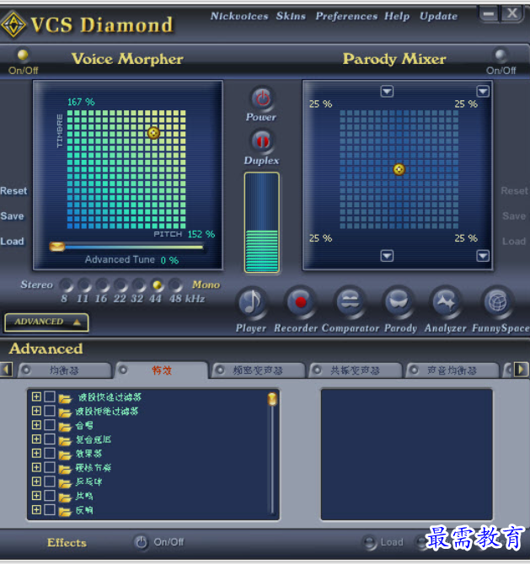Select the 44 kHz sample rate
This screenshot has width=530, height=564.
[157, 285]
